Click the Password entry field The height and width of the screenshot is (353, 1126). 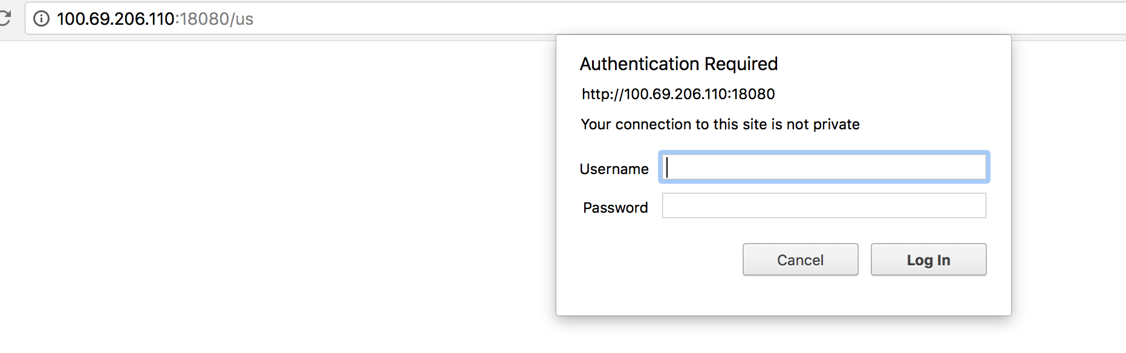pyautogui.click(x=824, y=206)
